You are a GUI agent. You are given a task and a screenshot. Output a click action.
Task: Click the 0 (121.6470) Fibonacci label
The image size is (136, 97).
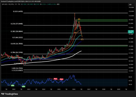tap(18, 11)
